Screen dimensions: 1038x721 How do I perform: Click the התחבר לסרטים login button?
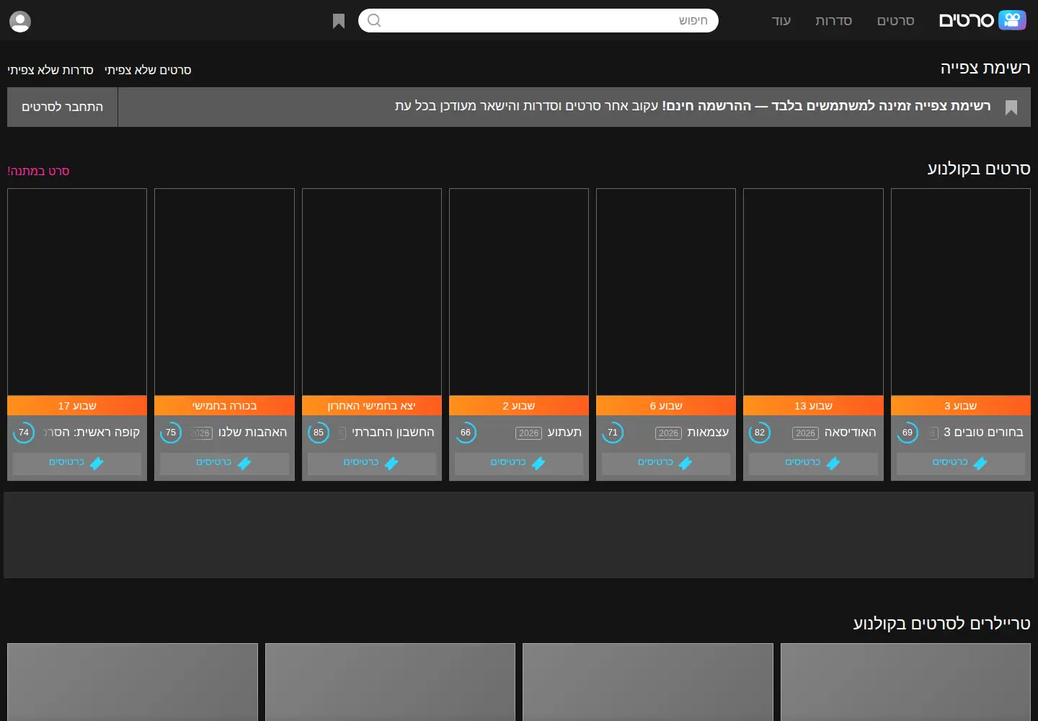(63, 107)
